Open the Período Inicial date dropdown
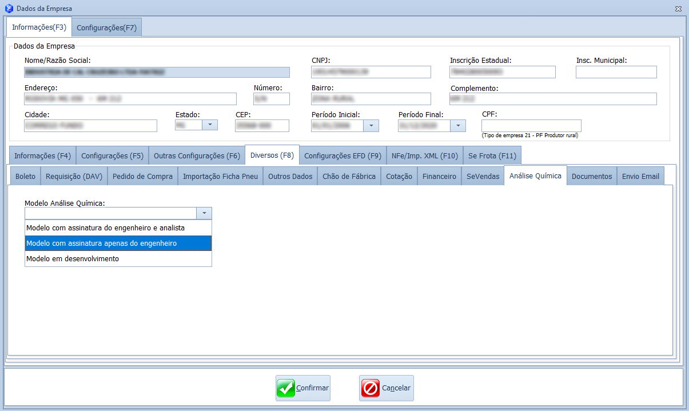This screenshot has height=411, width=689. (372, 126)
